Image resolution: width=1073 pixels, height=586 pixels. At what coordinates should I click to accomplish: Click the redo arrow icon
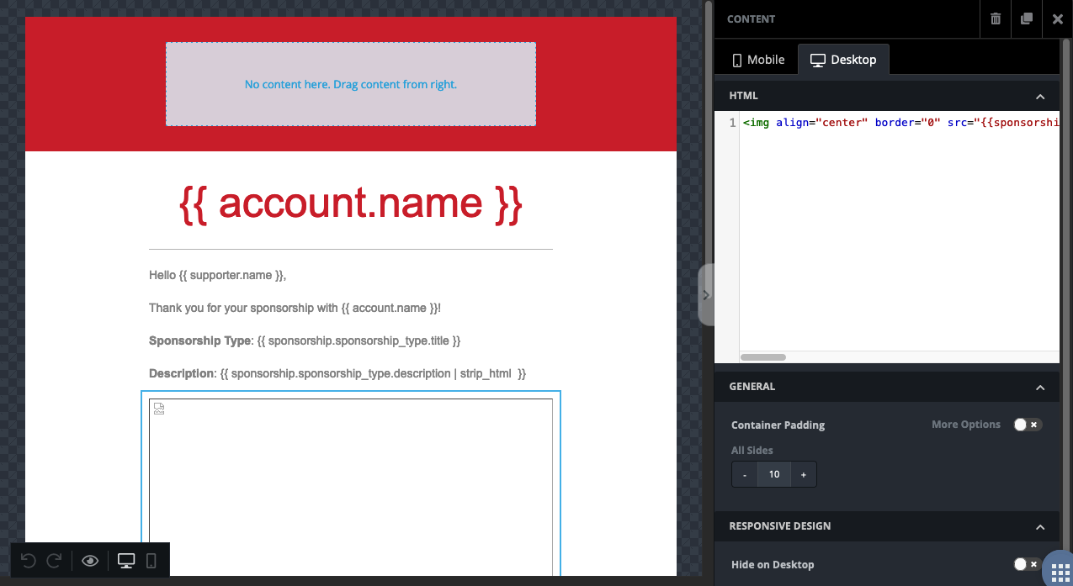(54, 561)
